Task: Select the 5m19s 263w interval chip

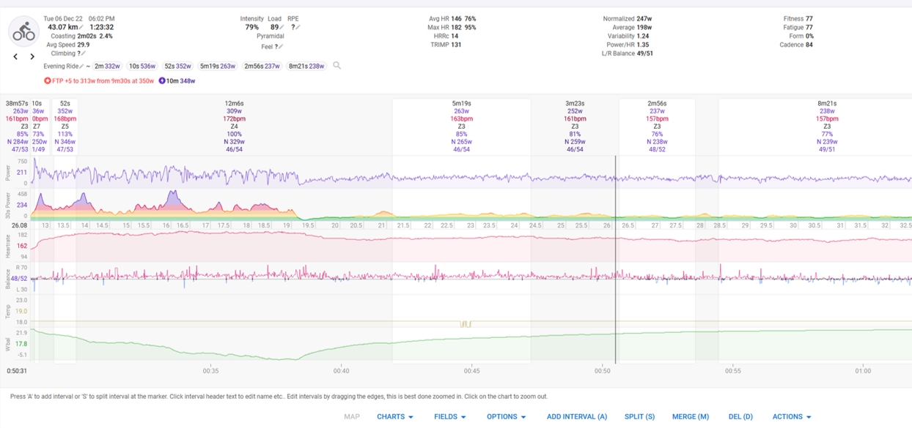Action: 218,66
